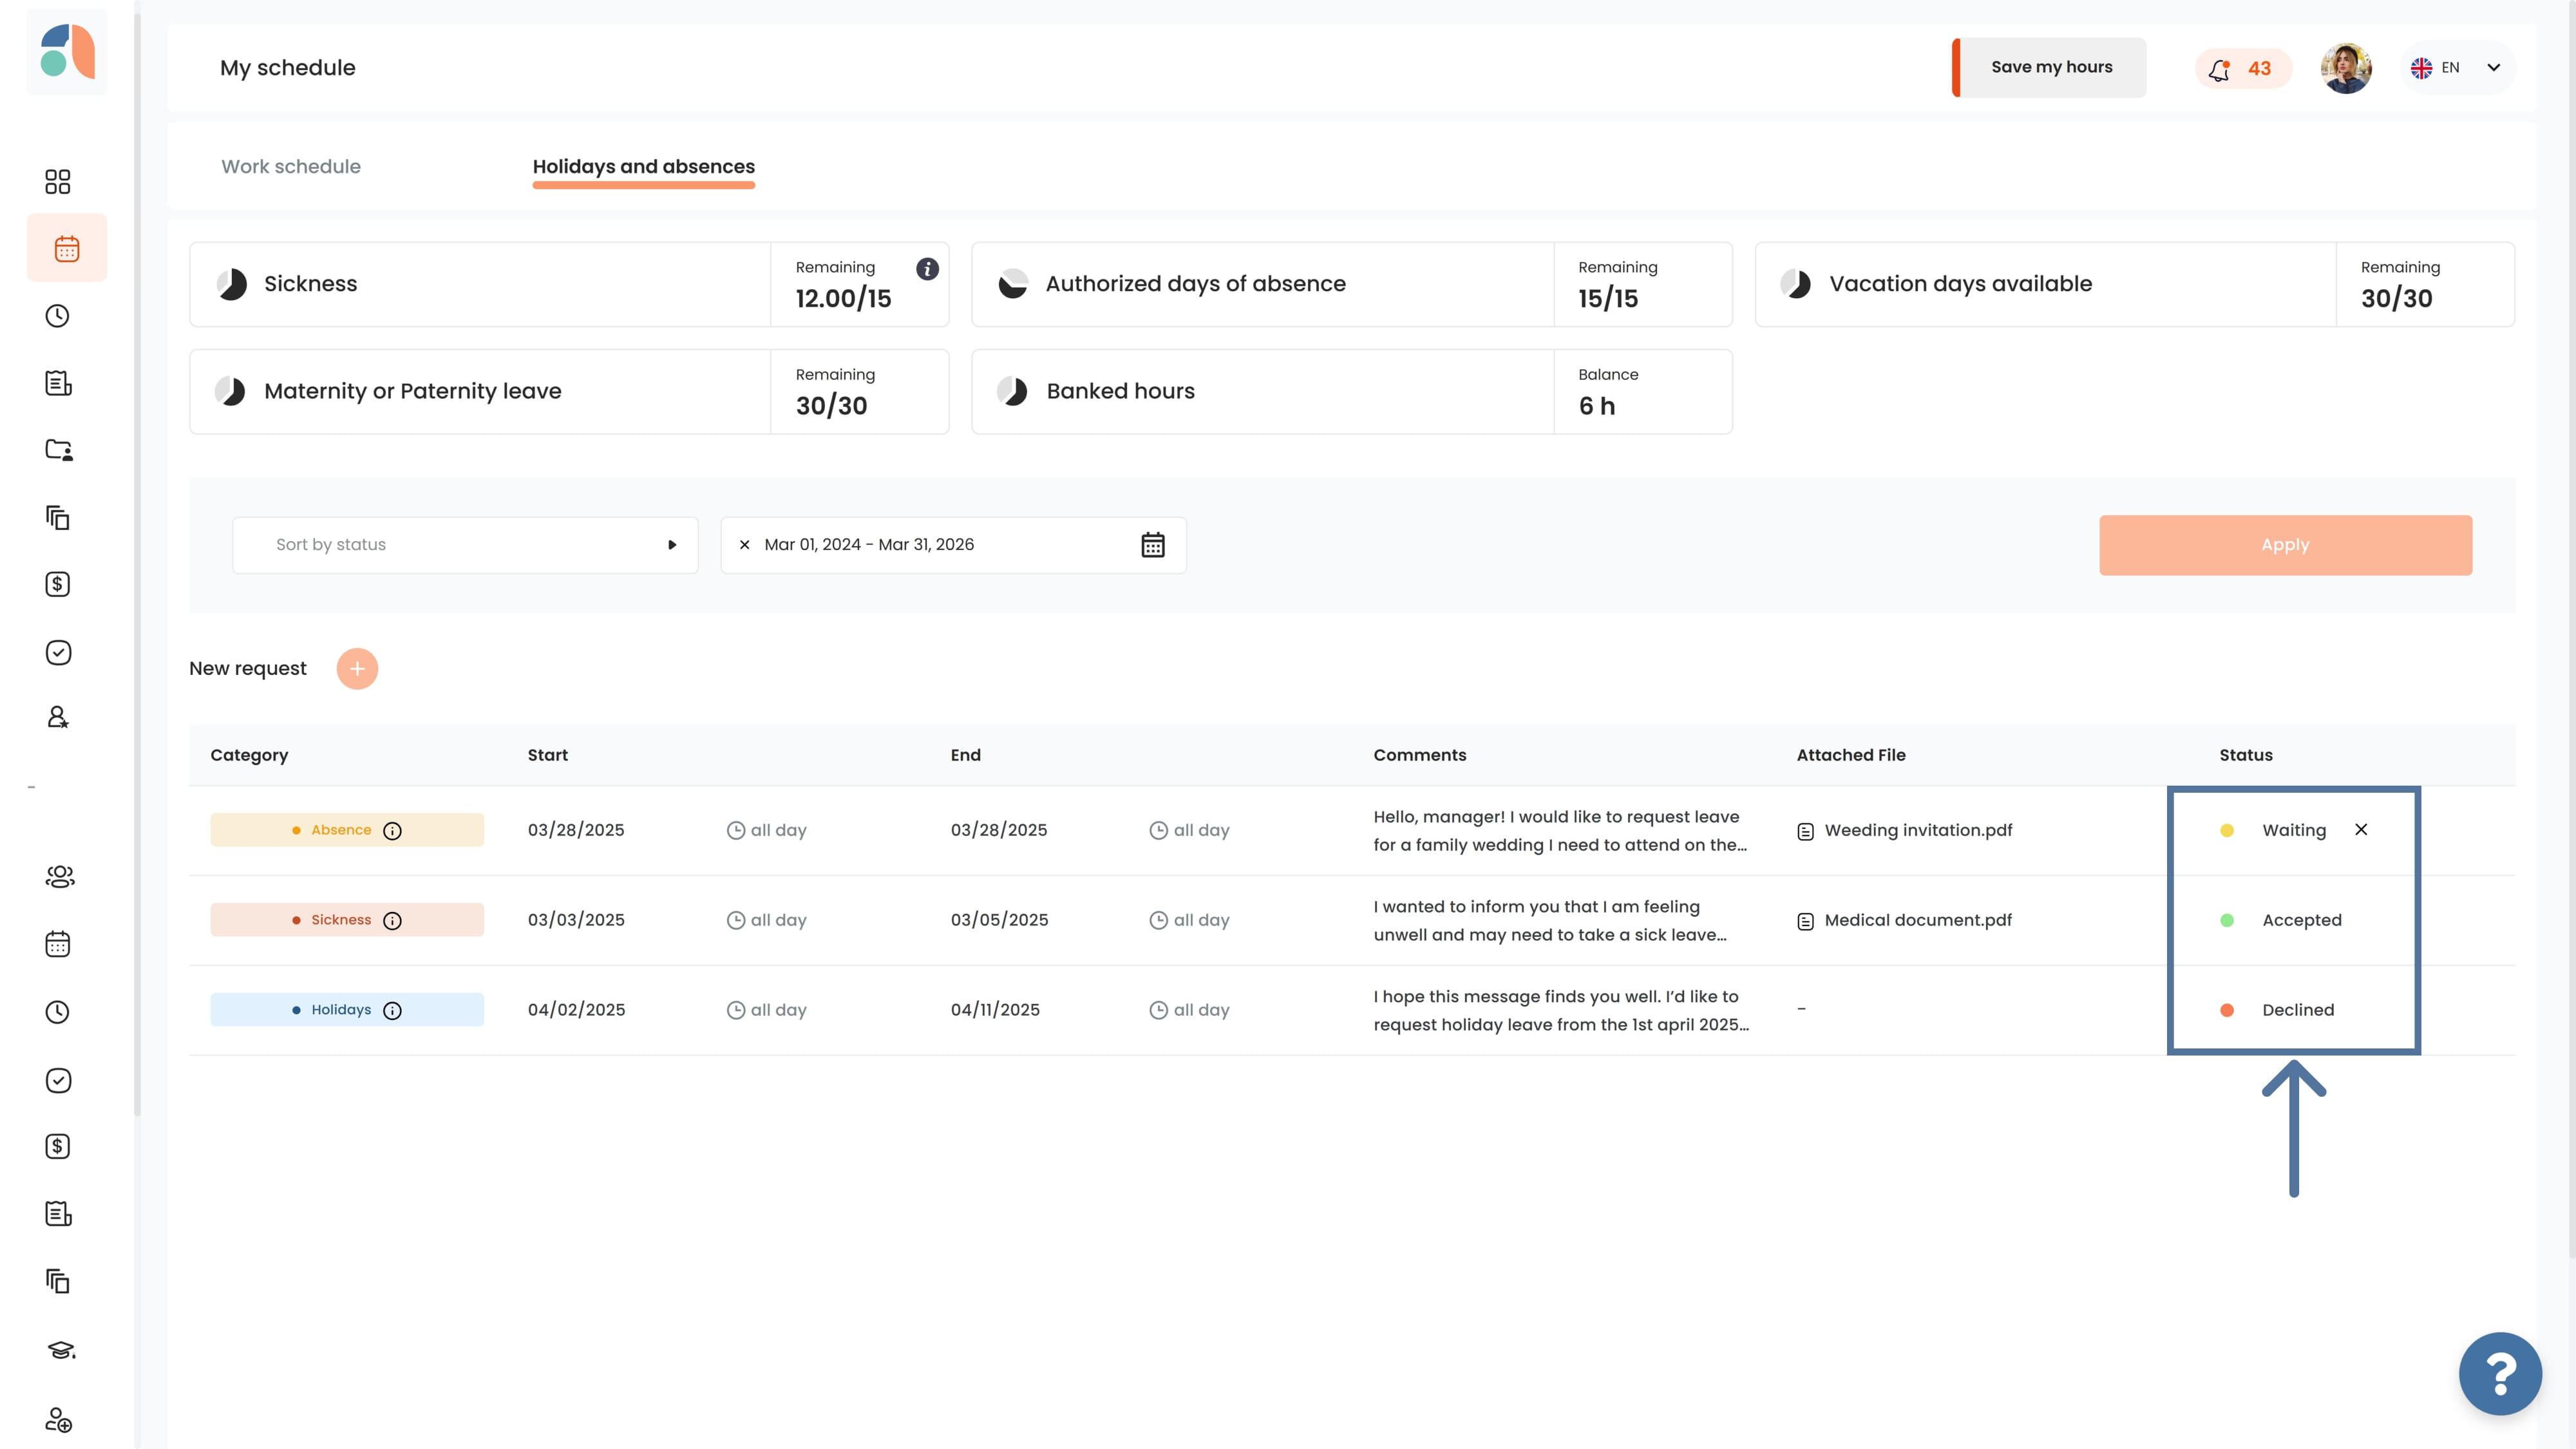Click the user profile avatar
Viewport: 2576px width, 1449px height.
point(2346,68)
